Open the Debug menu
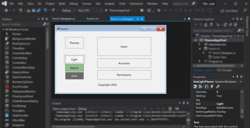This screenshot has width=250, height=128. coord(74,4)
